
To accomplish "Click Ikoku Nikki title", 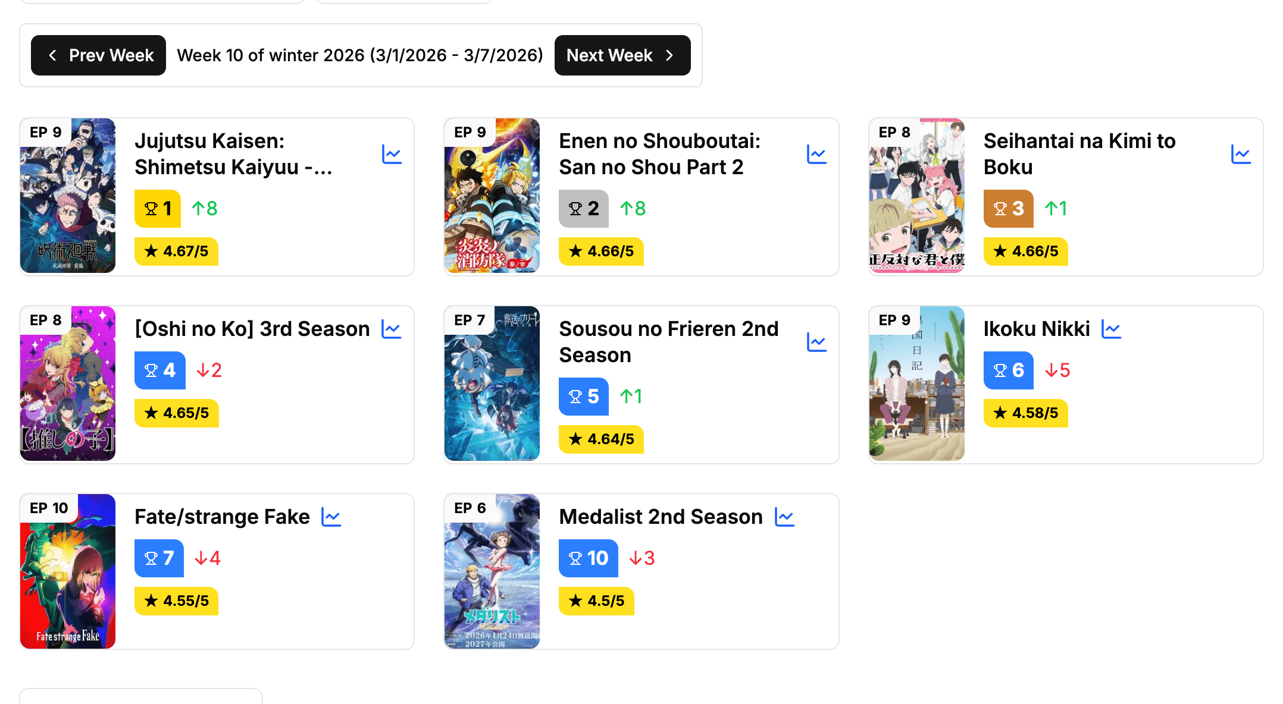I will (1036, 329).
